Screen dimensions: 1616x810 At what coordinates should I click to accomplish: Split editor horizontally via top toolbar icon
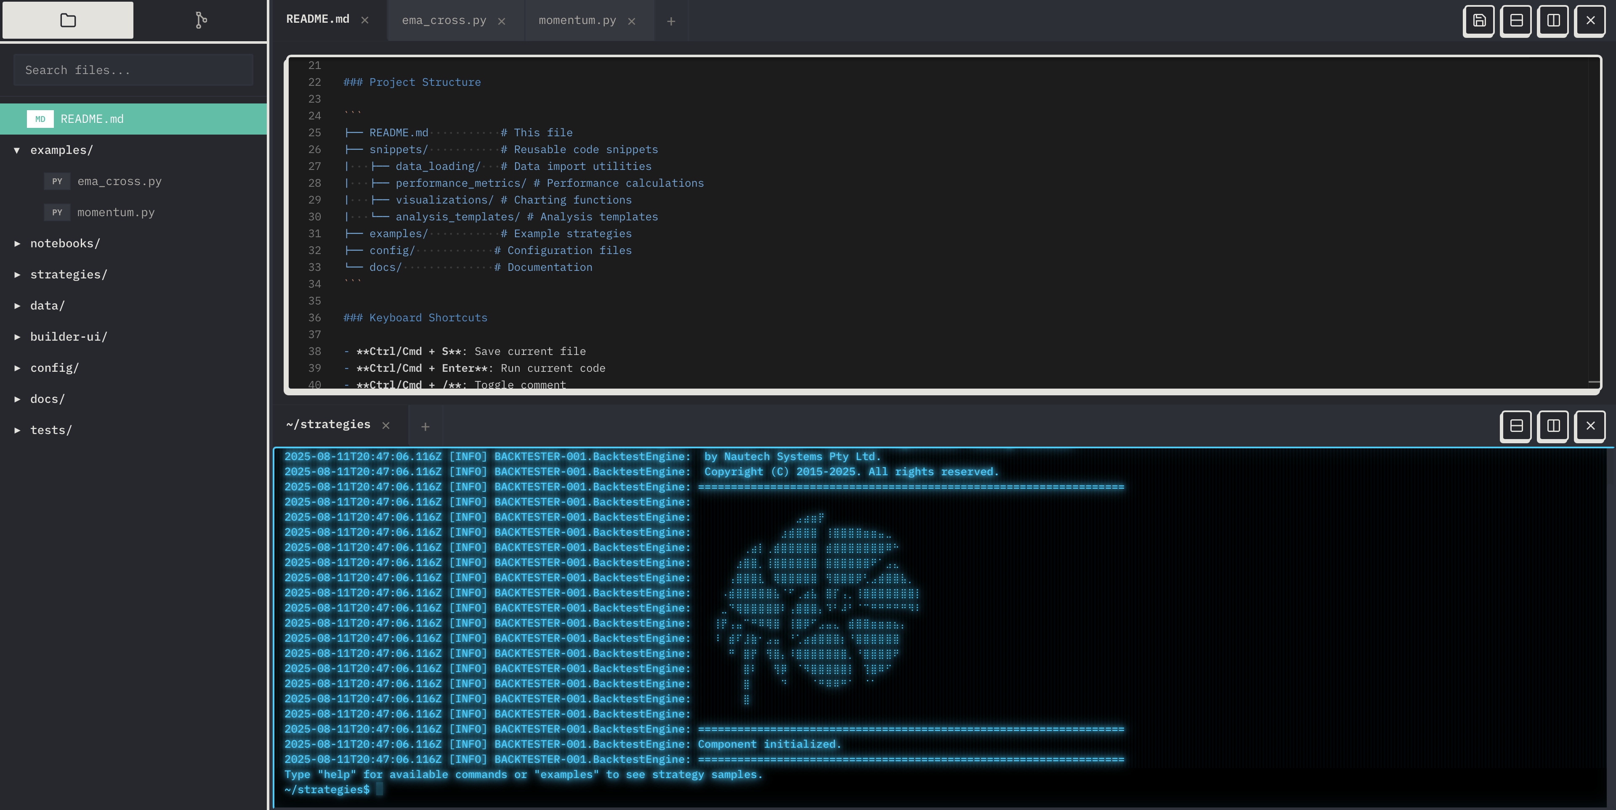(x=1515, y=21)
